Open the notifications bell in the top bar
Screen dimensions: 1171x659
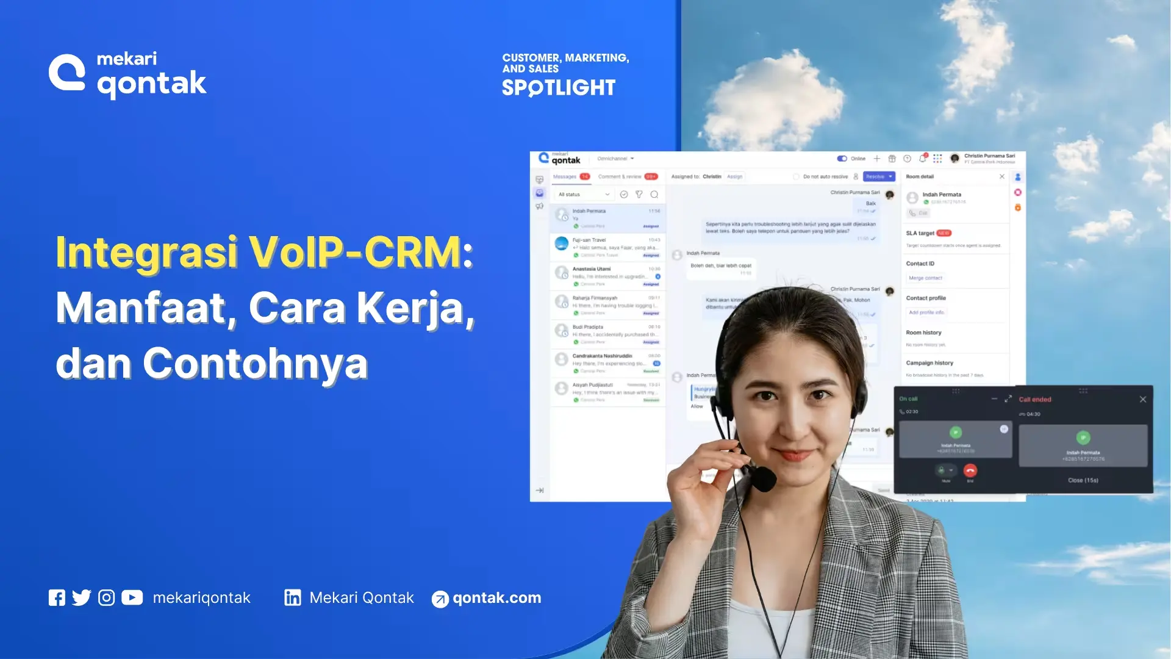(923, 159)
